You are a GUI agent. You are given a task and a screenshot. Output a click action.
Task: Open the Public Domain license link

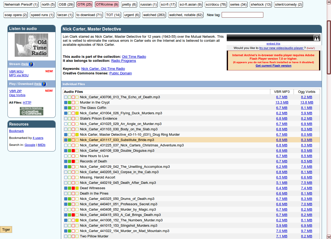(x=121, y=73)
